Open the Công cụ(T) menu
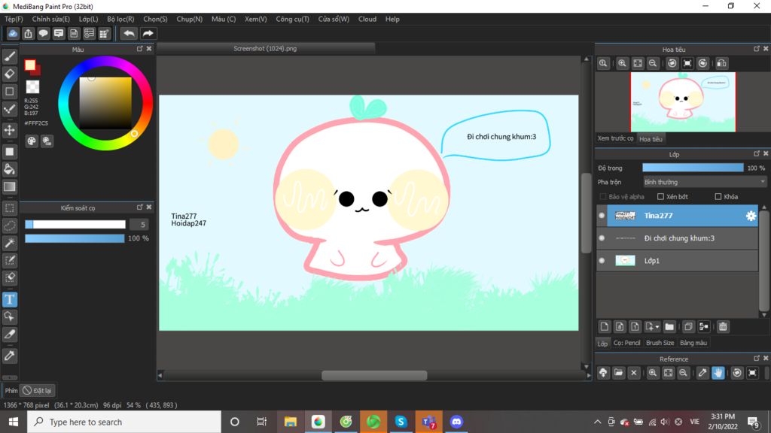Screen dimensions: 771x433 pos(293,19)
